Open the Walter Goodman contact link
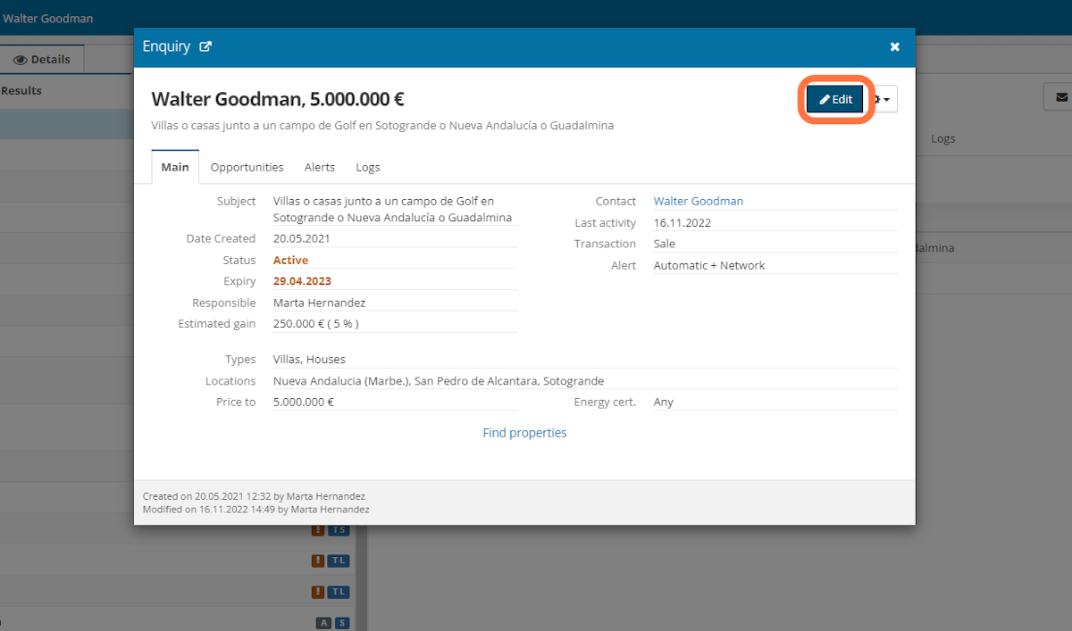 [x=698, y=201]
